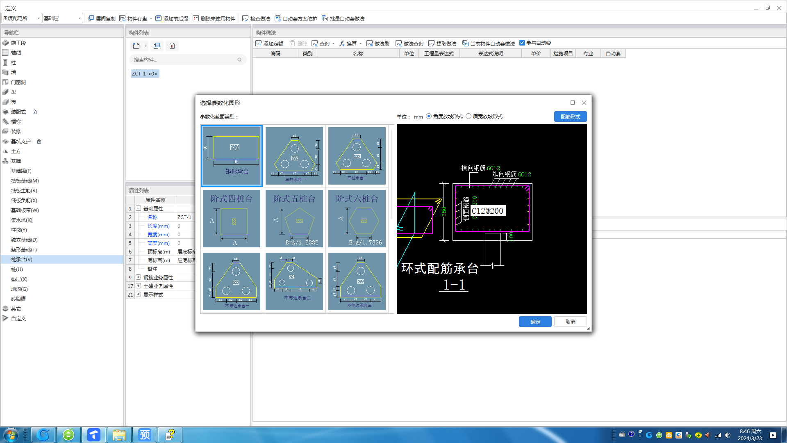The width and height of the screenshot is (787, 443).
Task: Select ZCT-1 <0> component
Action: click(x=145, y=74)
